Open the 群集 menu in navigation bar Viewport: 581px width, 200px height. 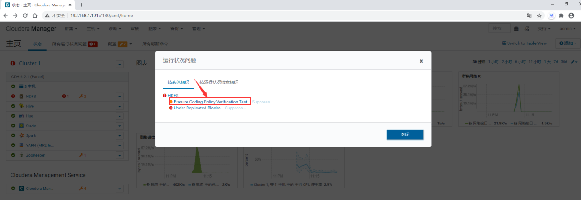click(x=71, y=28)
